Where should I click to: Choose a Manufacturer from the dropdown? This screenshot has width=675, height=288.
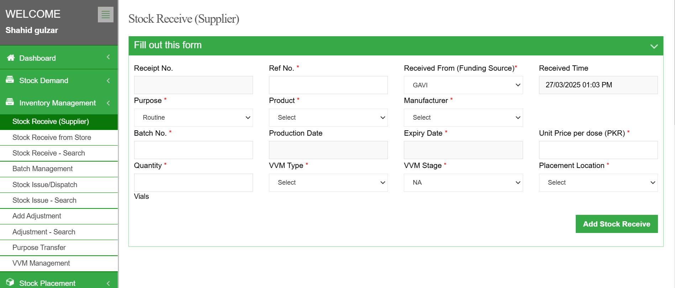point(463,118)
